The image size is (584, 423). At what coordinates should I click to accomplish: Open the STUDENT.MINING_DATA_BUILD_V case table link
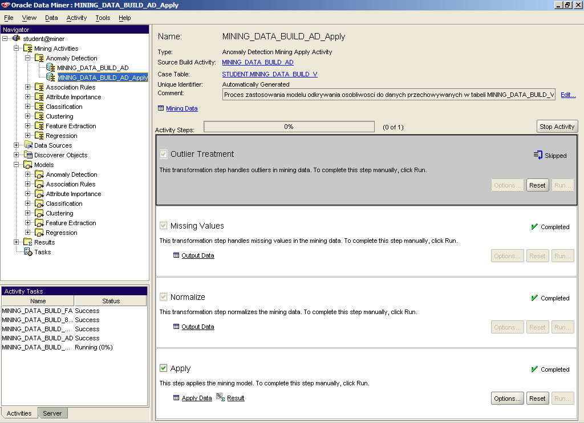coord(270,74)
